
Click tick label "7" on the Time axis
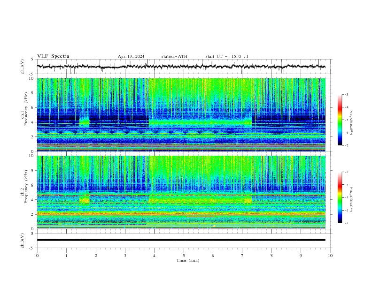click(242, 256)
